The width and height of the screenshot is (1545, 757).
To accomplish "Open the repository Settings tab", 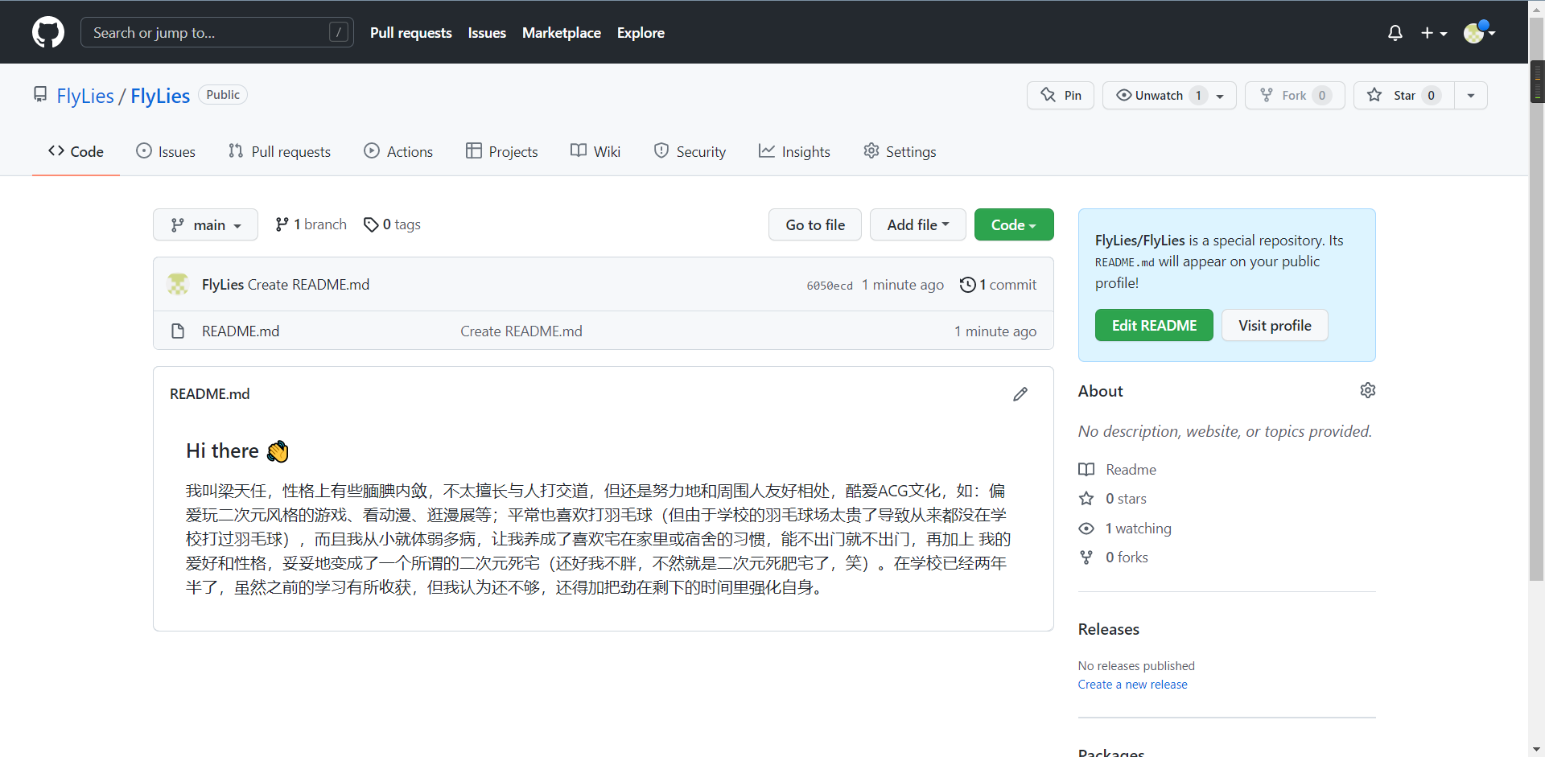I will pyautogui.click(x=900, y=151).
